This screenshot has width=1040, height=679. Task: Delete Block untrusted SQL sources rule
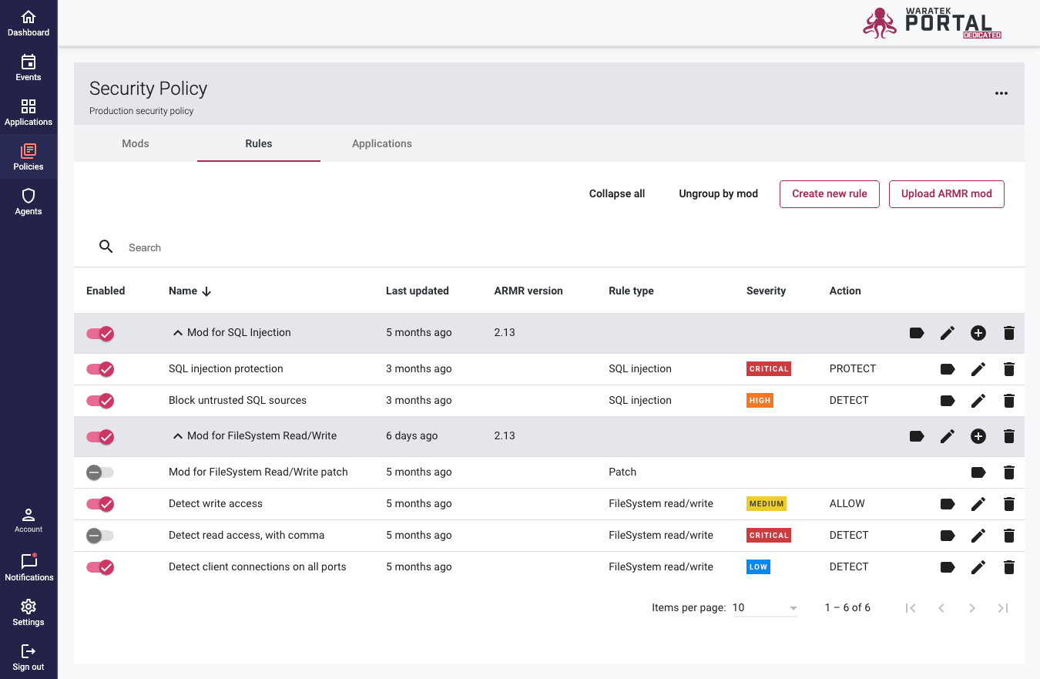tap(1009, 401)
